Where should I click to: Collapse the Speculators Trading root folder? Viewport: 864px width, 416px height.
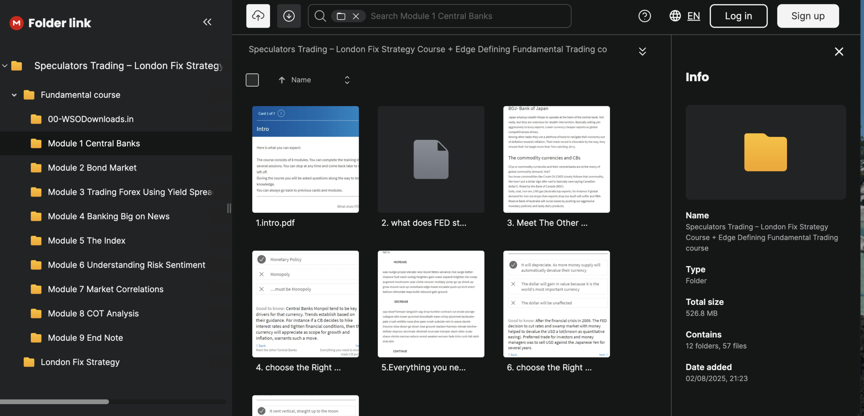point(5,66)
